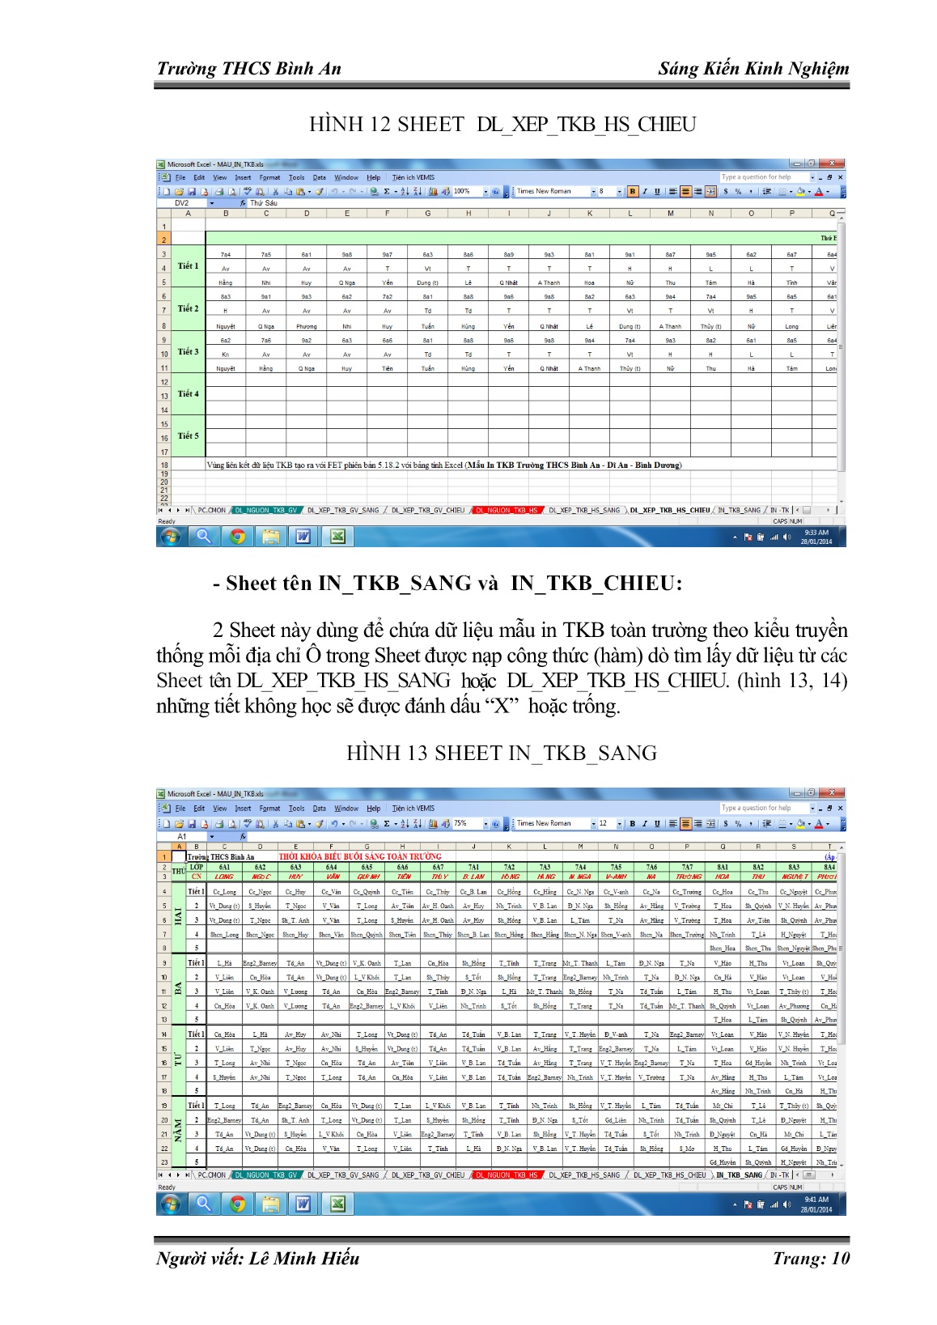937x1325 pixels.
Task: Toggle Italic in the lower Excel window
Action: coord(645,823)
